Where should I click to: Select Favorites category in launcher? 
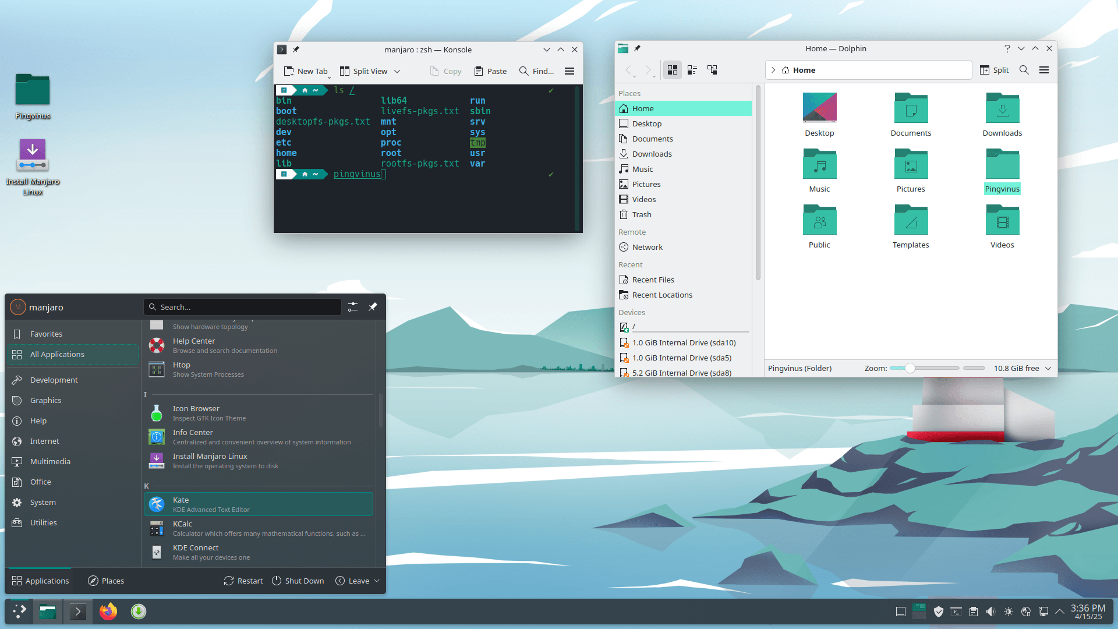(73, 334)
